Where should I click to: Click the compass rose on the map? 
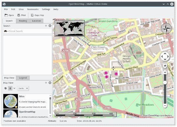coord(166,29)
